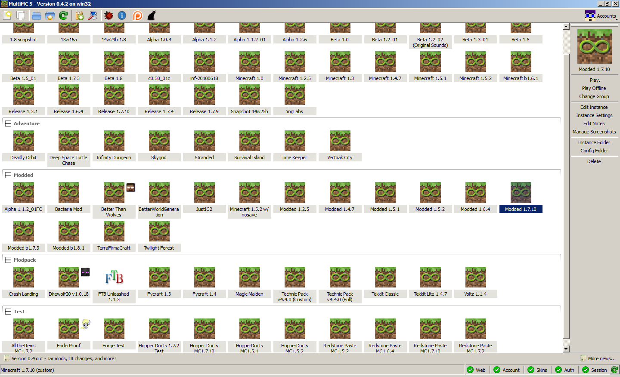The image size is (620, 377).
Task: Click the Auth status indicator
Action: click(565, 370)
